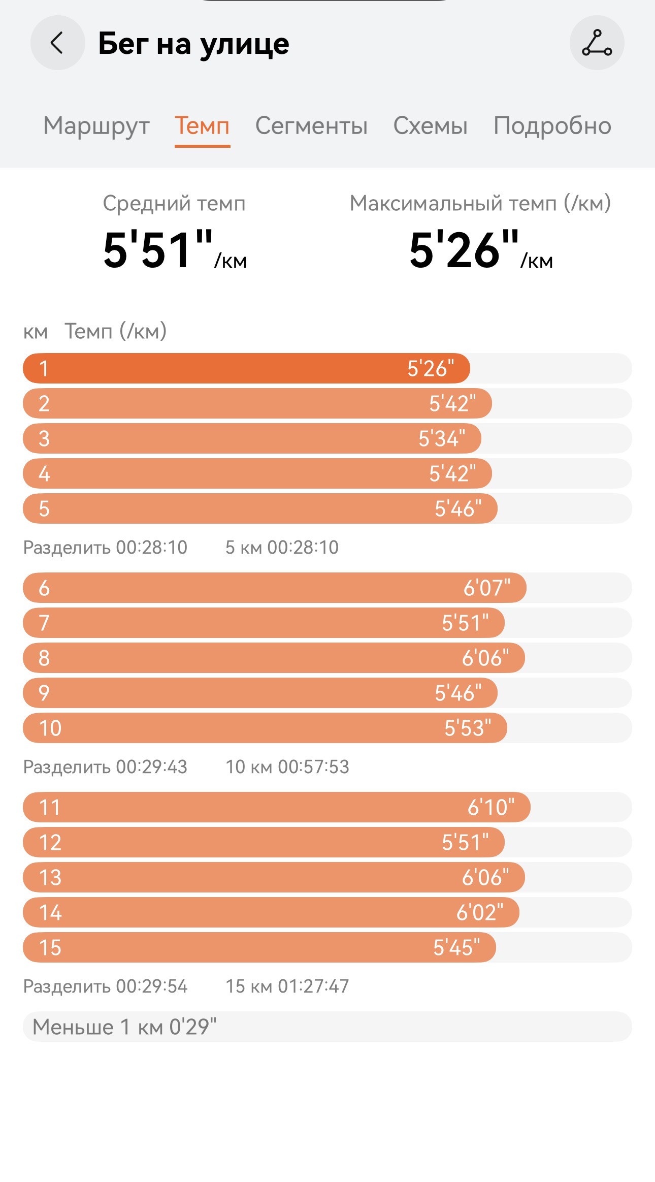Open the Сегменты tab
The width and height of the screenshot is (655, 1182).
tap(311, 125)
